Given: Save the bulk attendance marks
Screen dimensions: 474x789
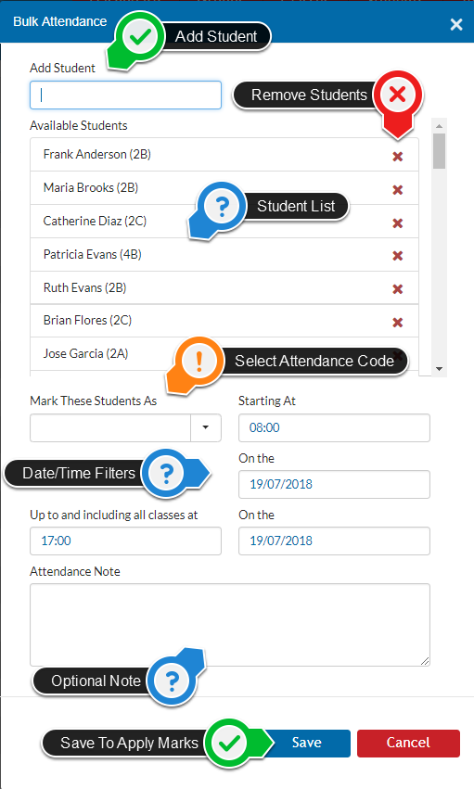Looking at the screenshot, I should 307,743.
